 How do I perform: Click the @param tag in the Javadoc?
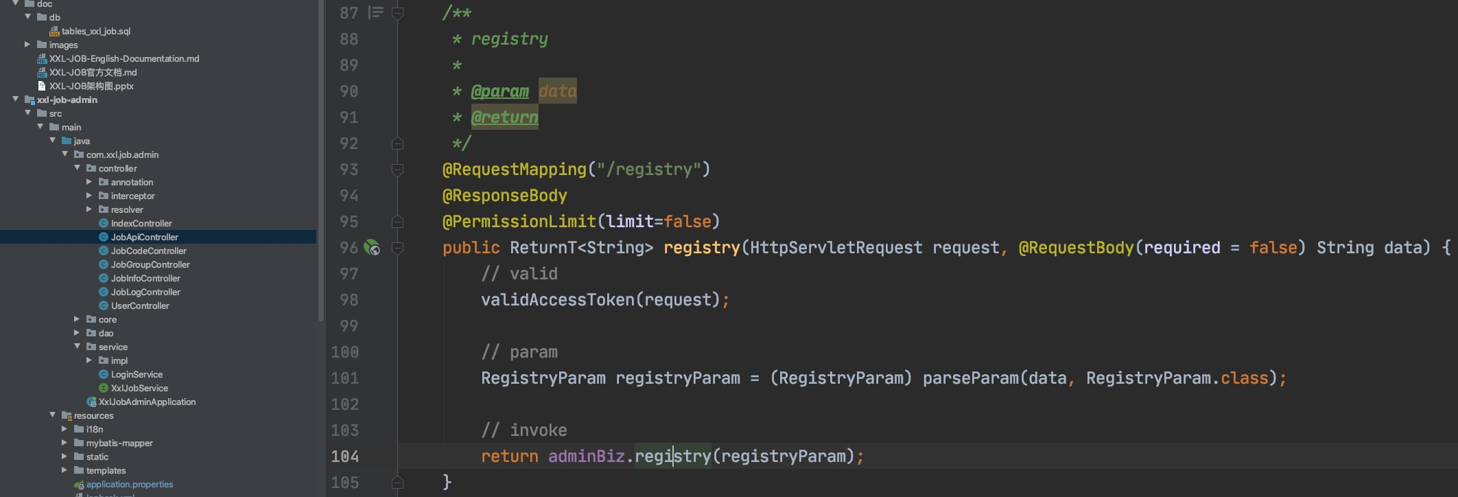[x=499, y=91]
